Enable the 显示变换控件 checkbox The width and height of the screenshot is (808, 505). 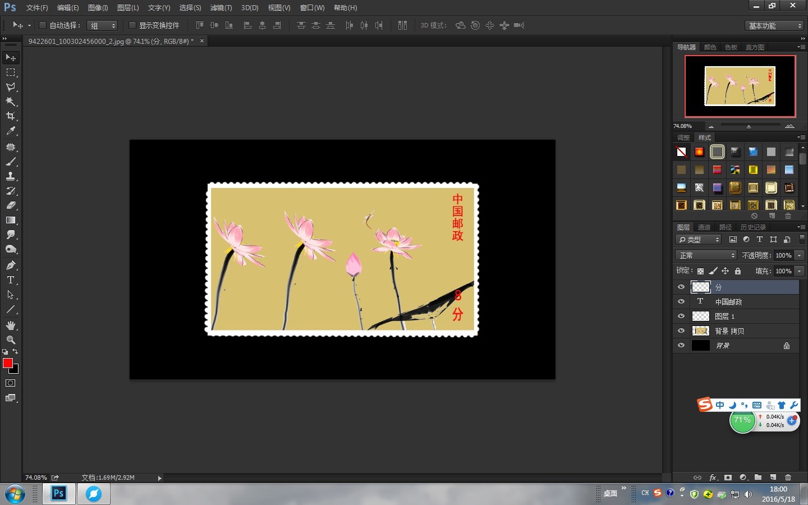pos(132,25)
